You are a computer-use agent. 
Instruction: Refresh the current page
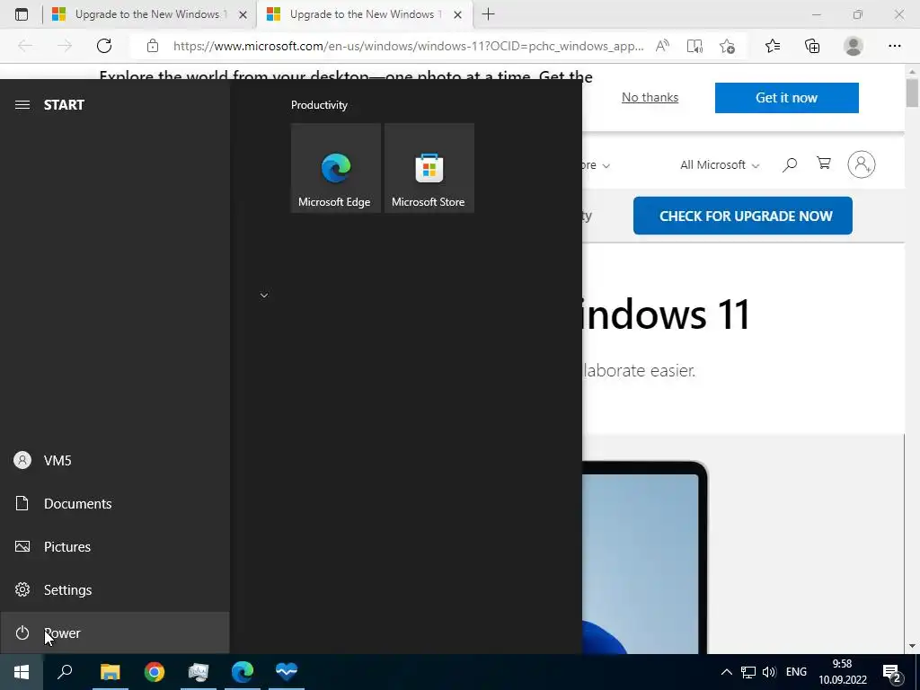pyautogui.click(x=104, y=46)
